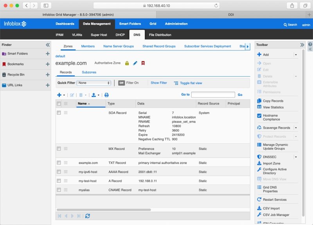
Task: Click the print icon above the records table
Action: 106,95
